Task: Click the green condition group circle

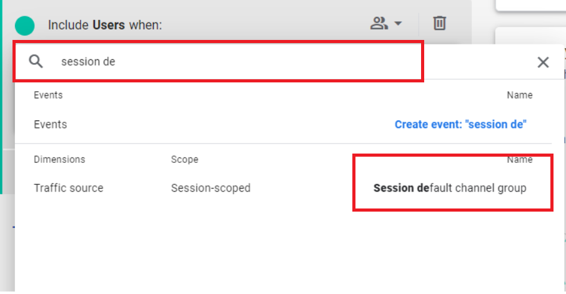Action: pyautogui.click(x=24, y=26)
